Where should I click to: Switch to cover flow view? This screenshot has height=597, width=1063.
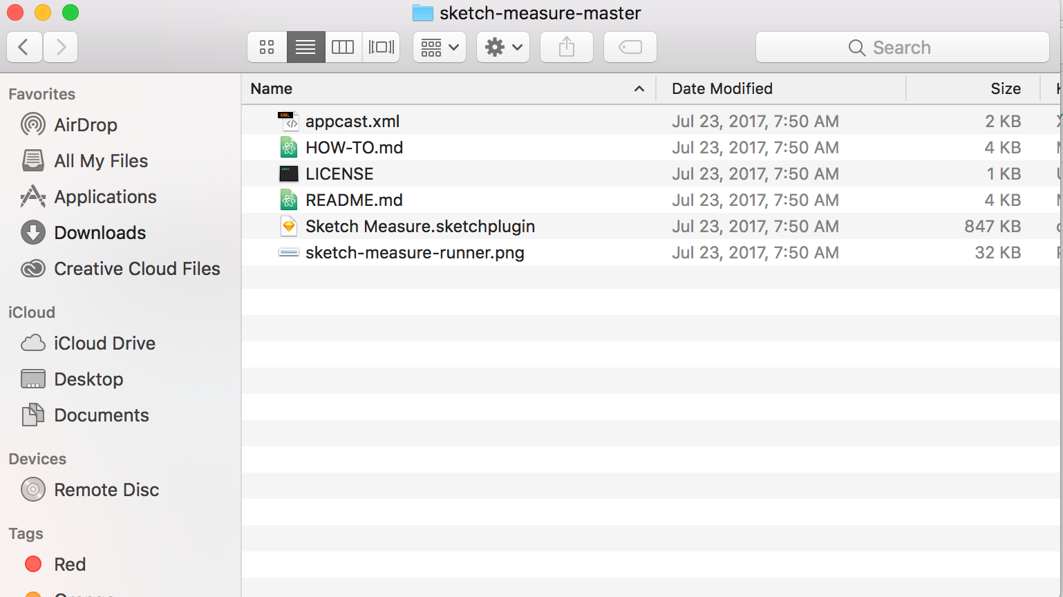tap(382, 47)
